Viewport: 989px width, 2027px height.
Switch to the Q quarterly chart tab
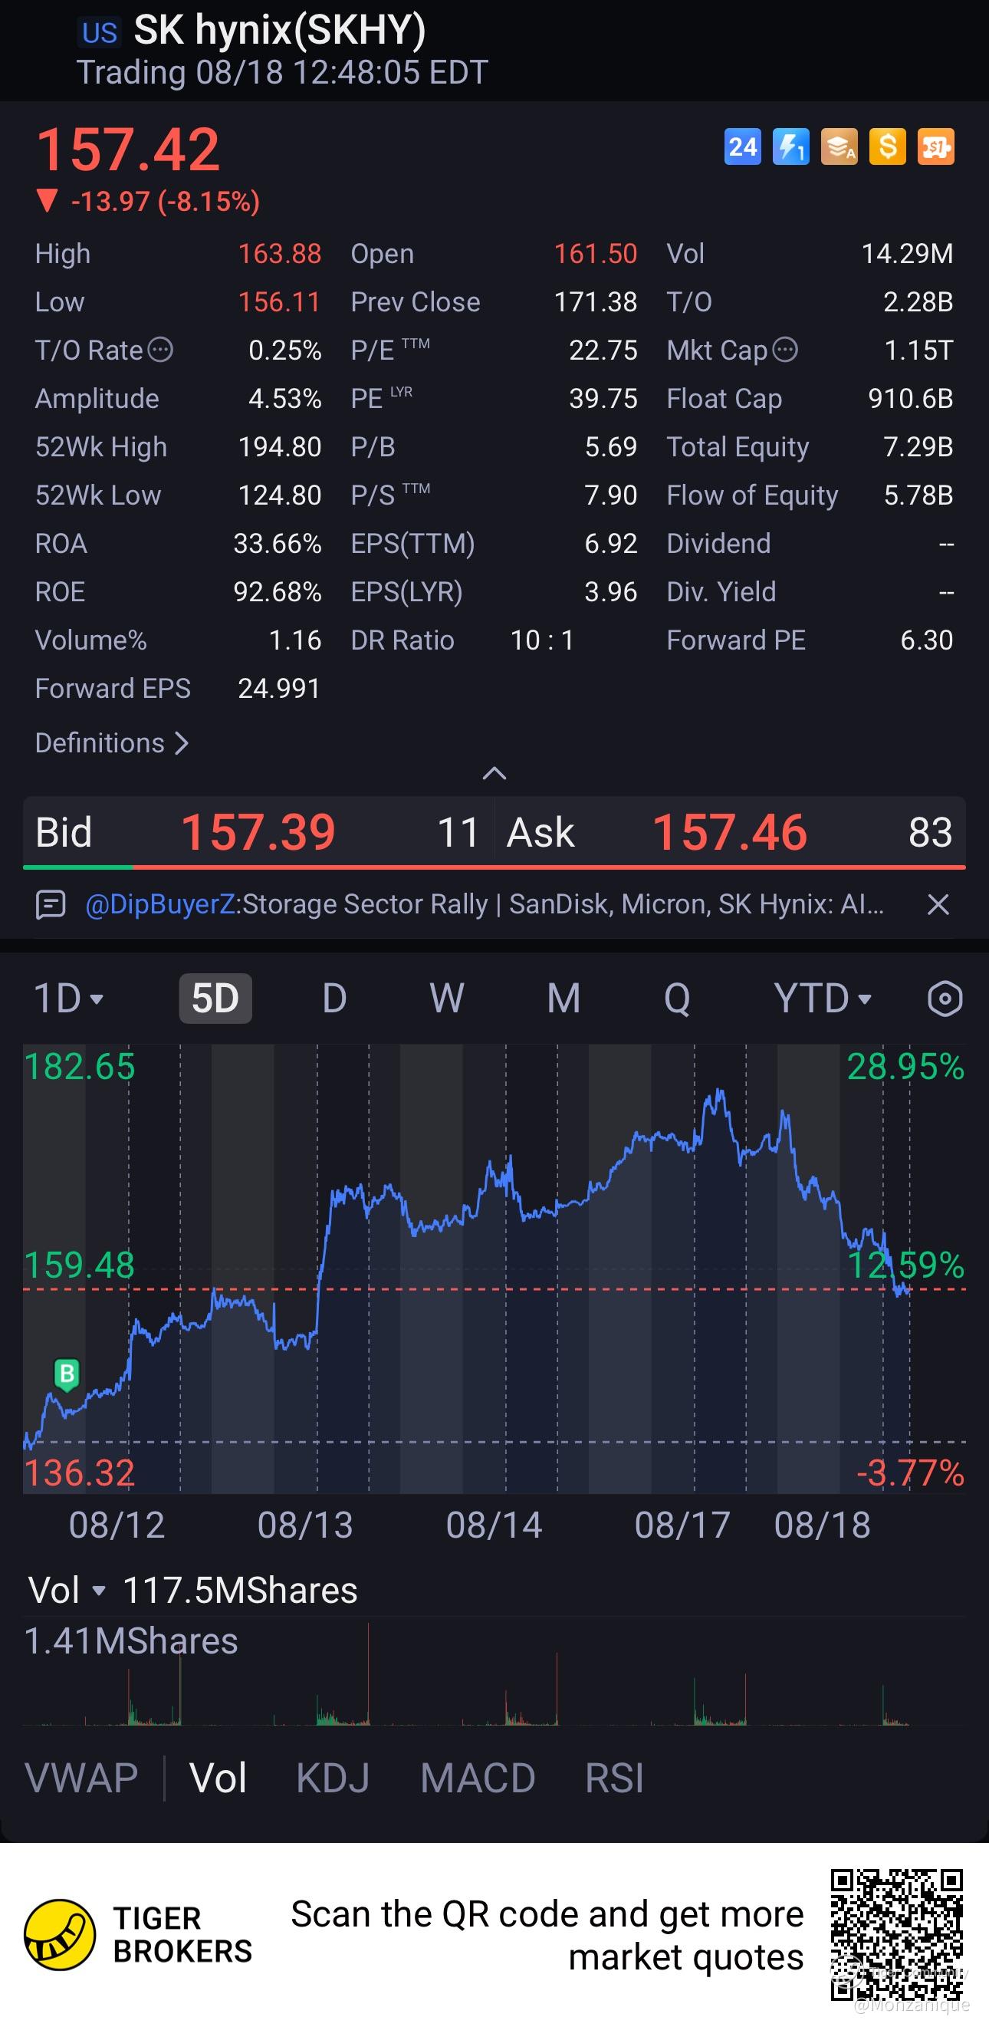point(677,999)
